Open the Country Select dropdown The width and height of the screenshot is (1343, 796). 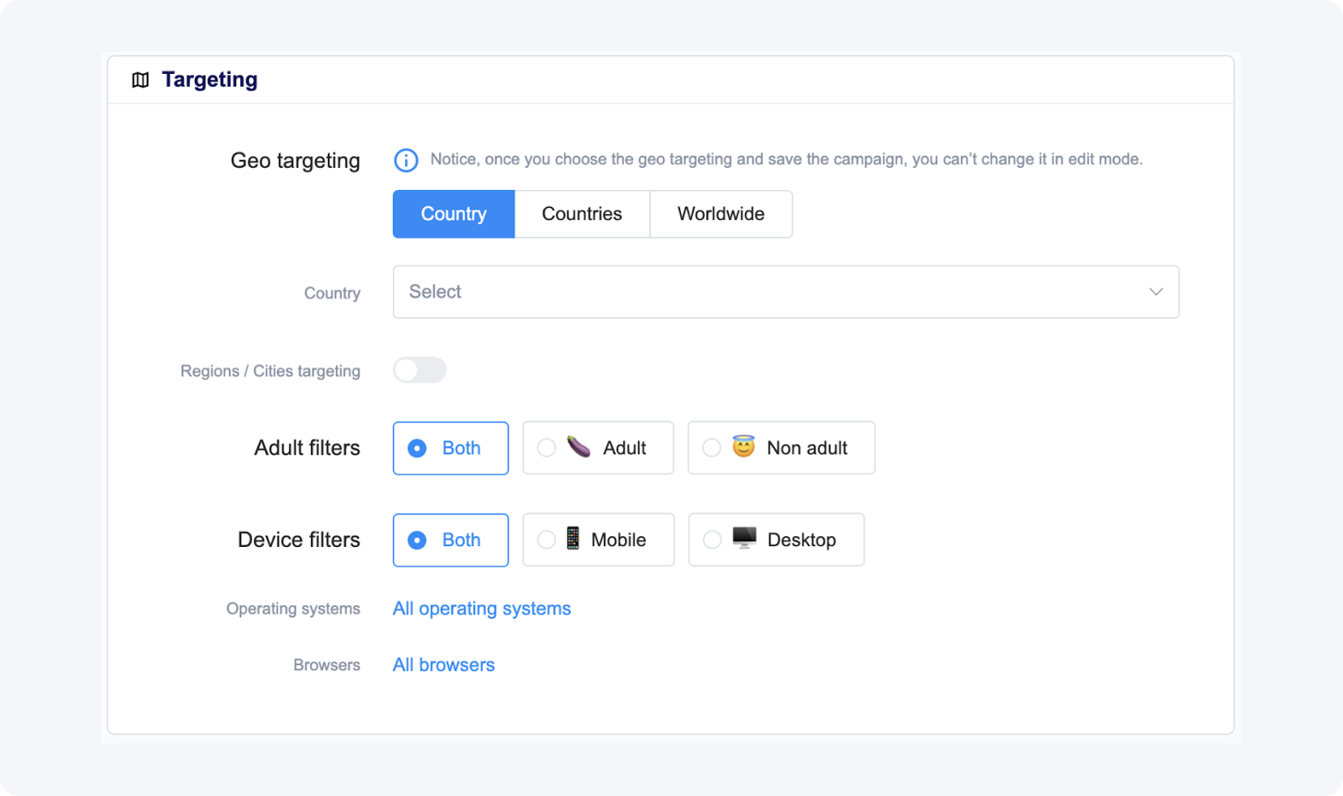(x=786, y=292)
